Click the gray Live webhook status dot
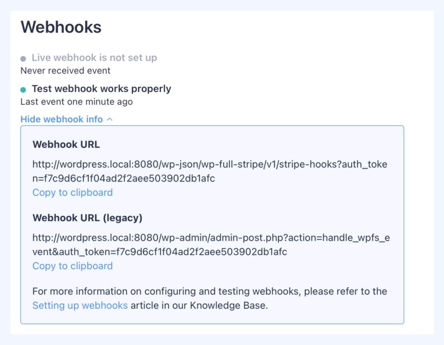The height and width of the screenshot is (345, 444). [x=23, y=59]
